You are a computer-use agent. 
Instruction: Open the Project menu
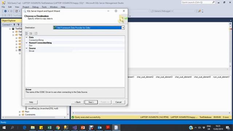pos(26,7)
